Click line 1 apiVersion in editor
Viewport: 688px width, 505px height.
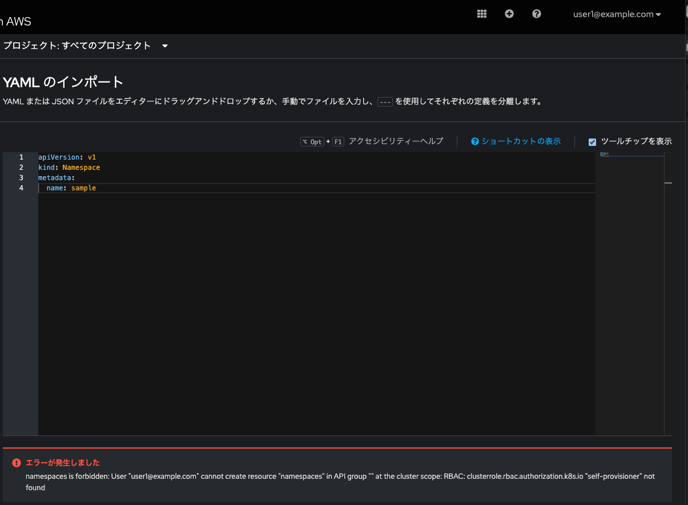click(67, 157)
